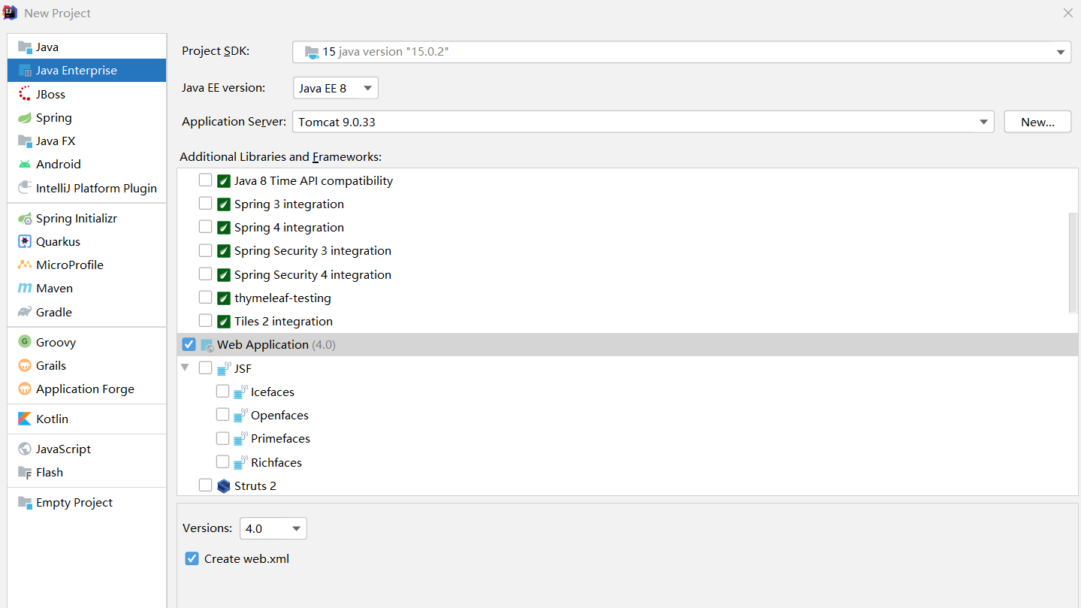Viewport: 1081px width, 608px height.
Task: Tick Spring Security 3 integration checkbox
Action: pyautogui.click(x=205, y=250)
